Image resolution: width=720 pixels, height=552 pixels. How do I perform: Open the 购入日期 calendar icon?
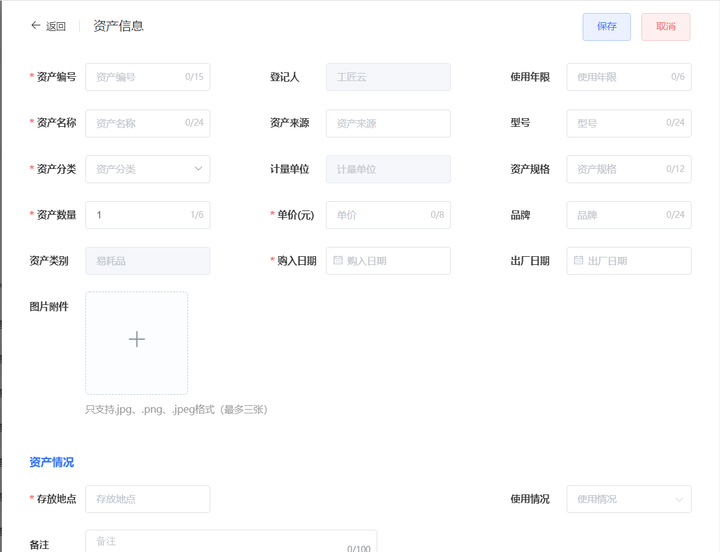tap(337, 261)
